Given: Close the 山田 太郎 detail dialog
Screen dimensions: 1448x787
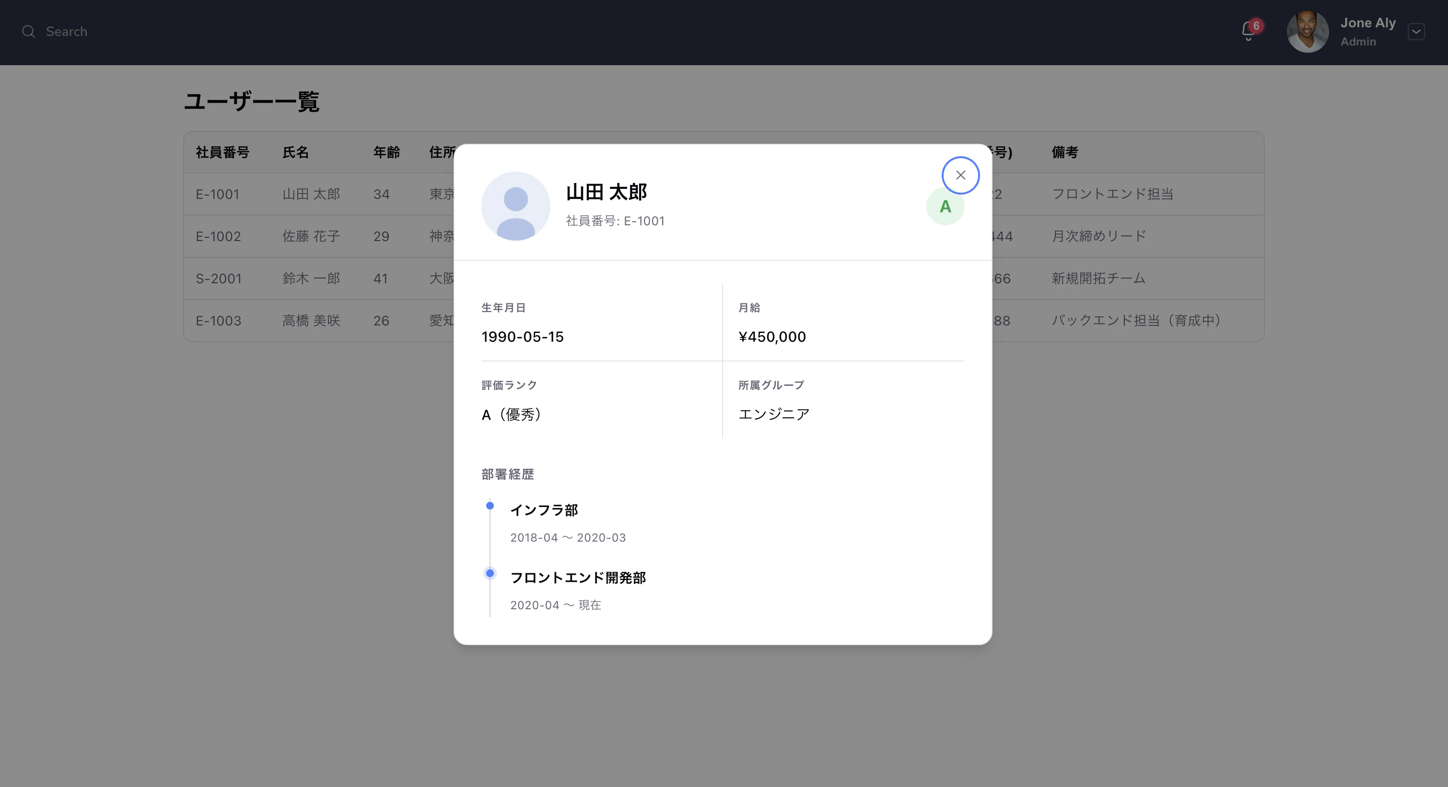Looking at the screenshot, I should click(x=960, y=174).
